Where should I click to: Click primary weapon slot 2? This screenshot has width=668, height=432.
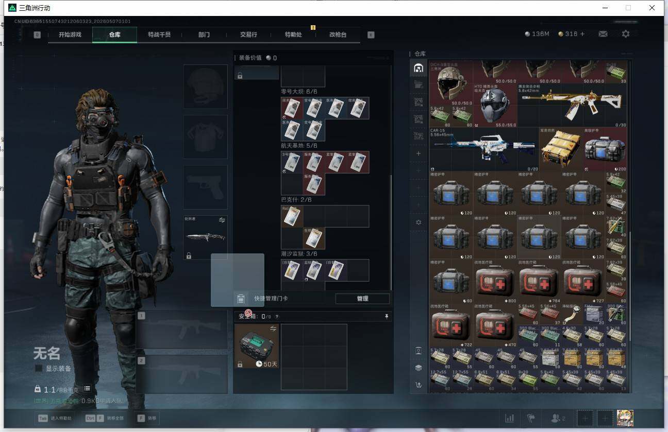182,374
